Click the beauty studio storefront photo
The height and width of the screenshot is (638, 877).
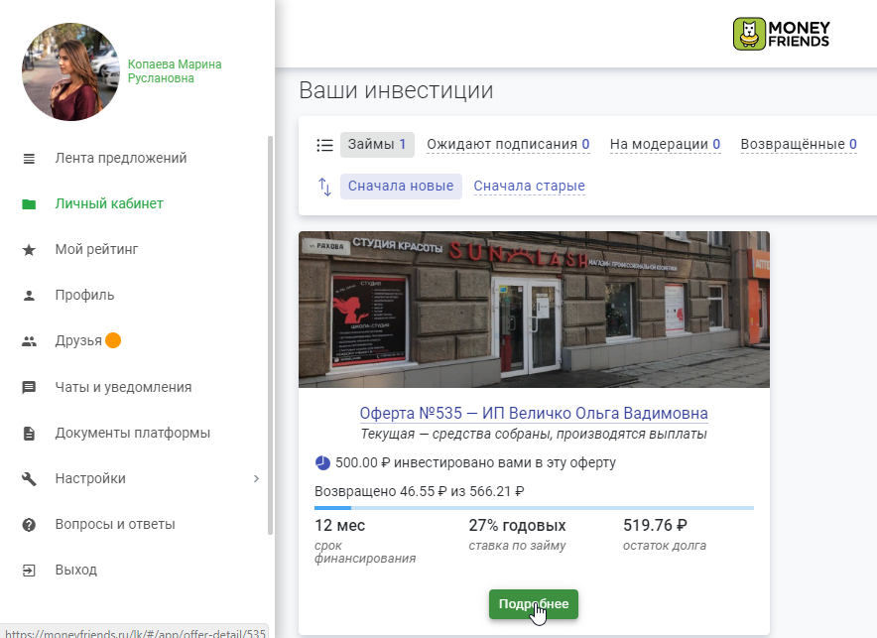coord(534,310)
